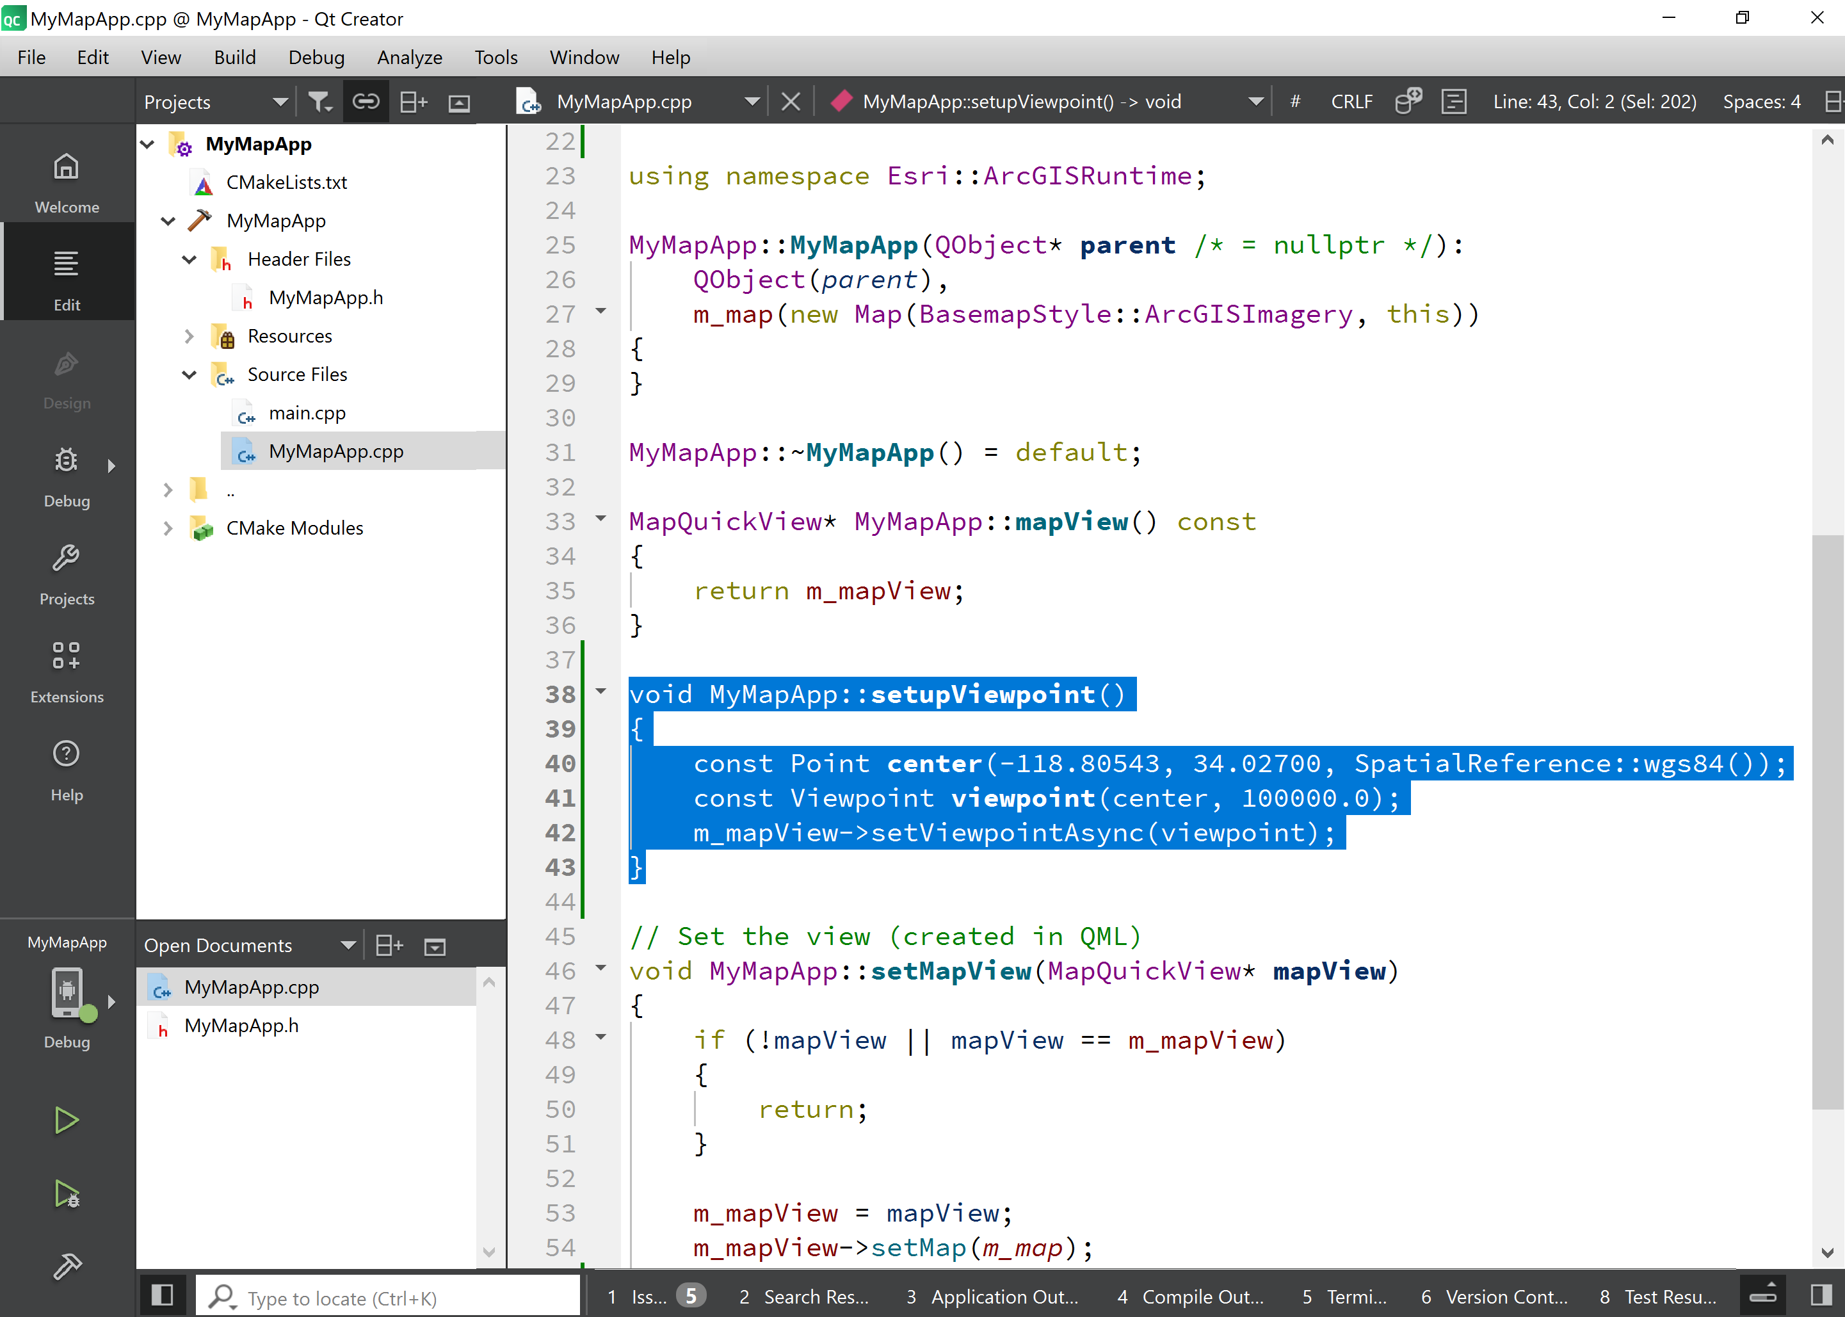The image size is (1845, 1317).
Task: Collapse the Source Files folder
Action: [x=189, y=375]
